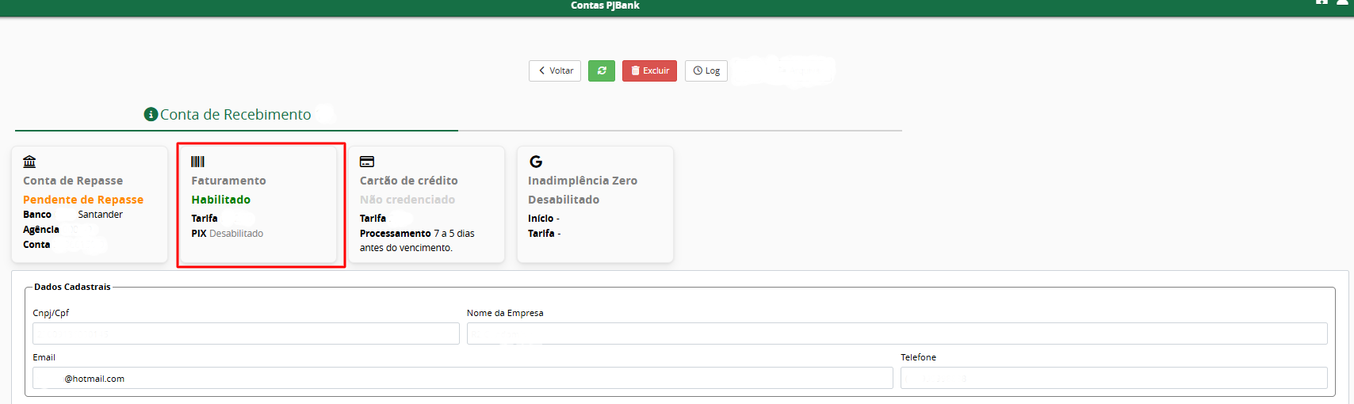Click the green refresh icon button

(602, 71)
